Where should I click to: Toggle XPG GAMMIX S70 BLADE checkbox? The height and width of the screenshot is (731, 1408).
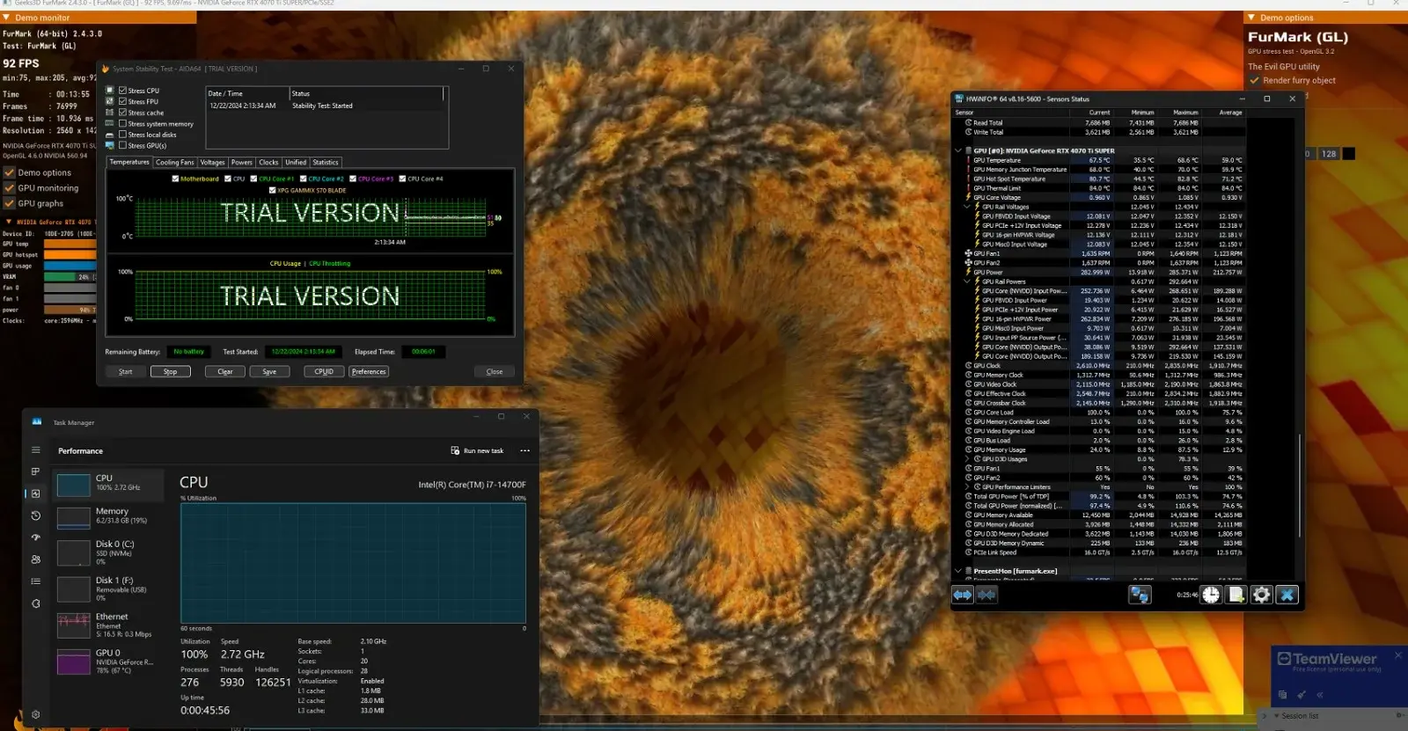pos(273,190)
